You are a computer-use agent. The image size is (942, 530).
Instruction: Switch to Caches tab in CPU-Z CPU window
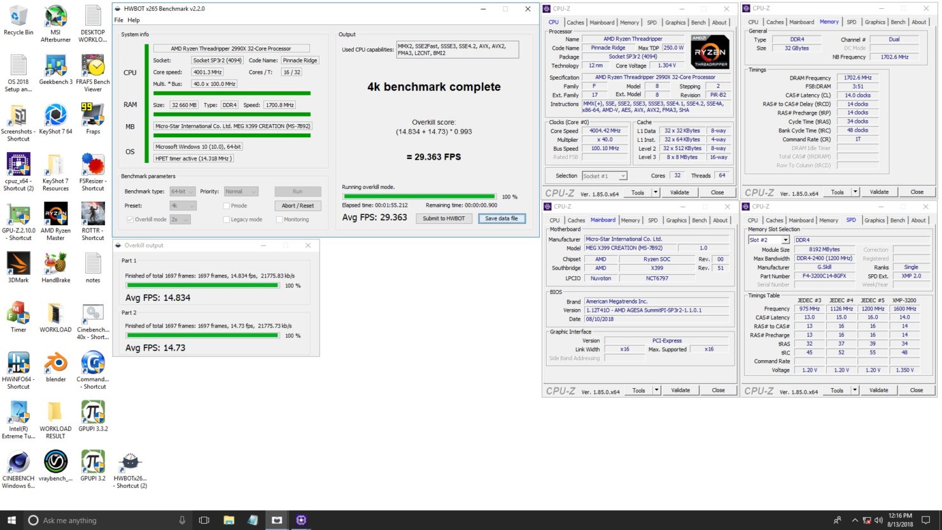pyautogui.click(x=575, y=22)
